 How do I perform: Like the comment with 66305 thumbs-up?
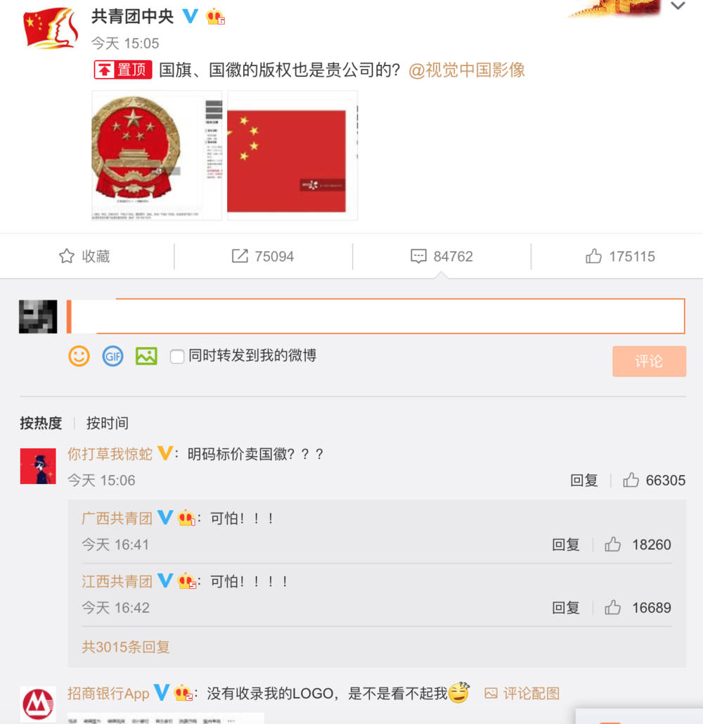click(654, 480)
